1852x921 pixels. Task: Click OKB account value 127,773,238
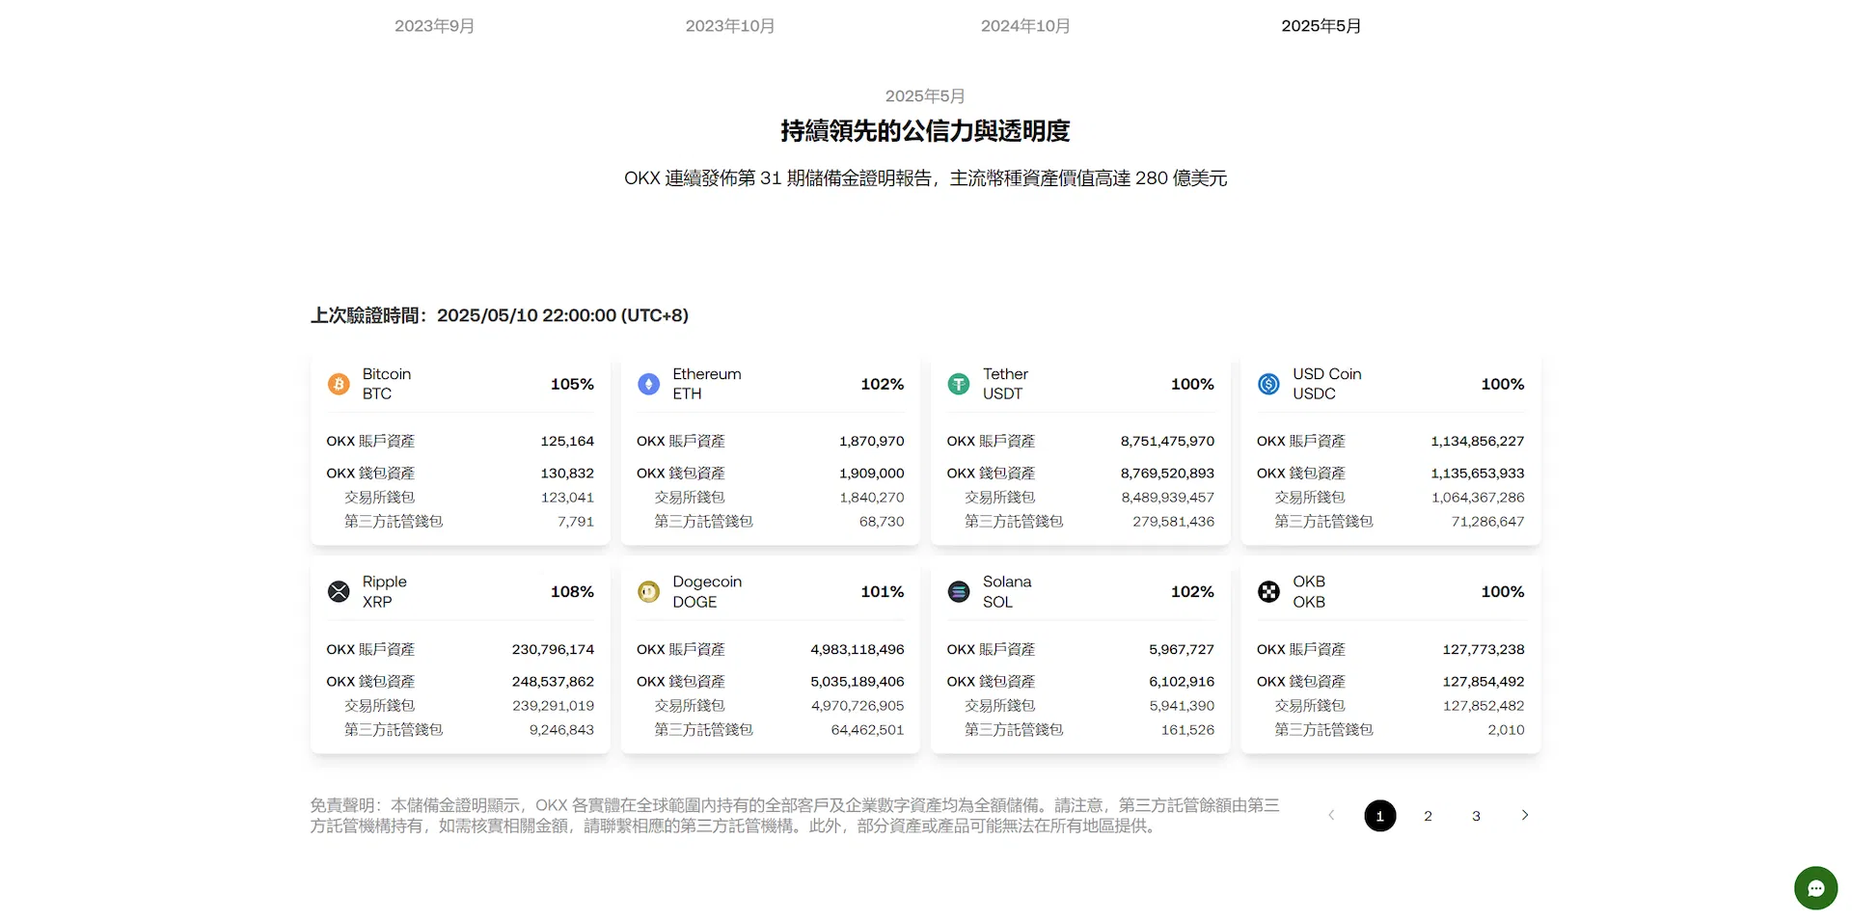1484,649
